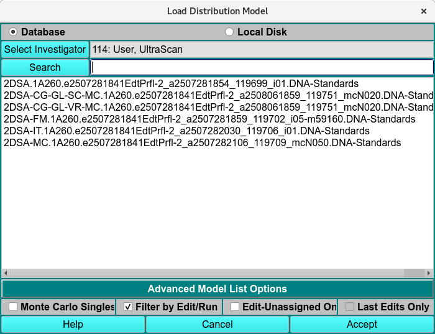435x334 pixels.
Task: Click the Cancel button
Action: [x=217, y=324]
